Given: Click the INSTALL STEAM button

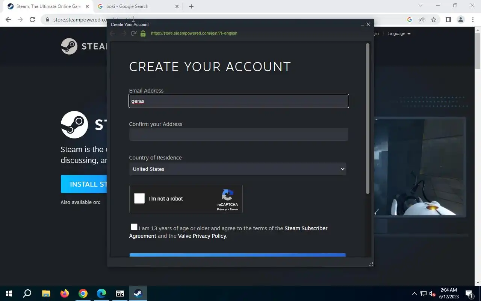Looking at the screenshot, I should tap(84, 184).
